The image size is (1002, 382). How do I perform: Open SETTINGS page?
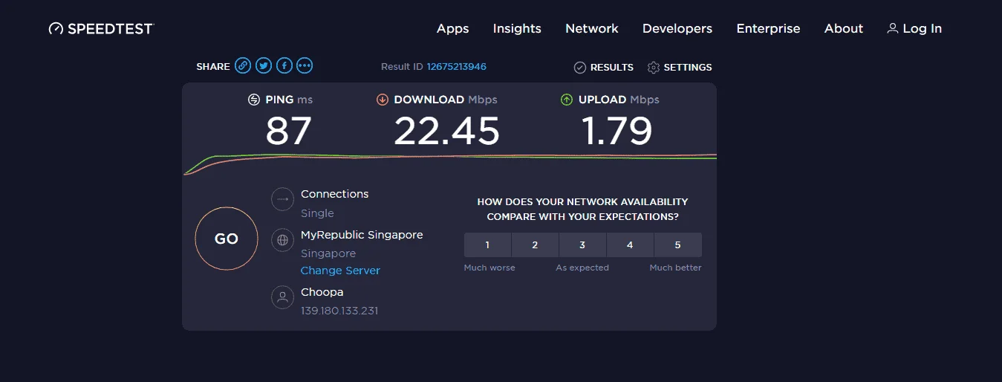coord(688,68)
